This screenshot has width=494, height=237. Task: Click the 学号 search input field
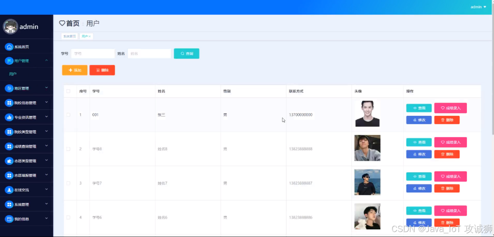pyautogui.click(x=93, y=54)
